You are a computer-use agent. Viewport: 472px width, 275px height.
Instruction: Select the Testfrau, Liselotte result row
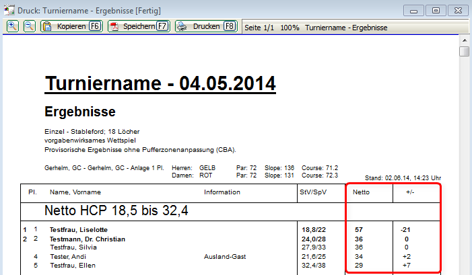[78, 229]
